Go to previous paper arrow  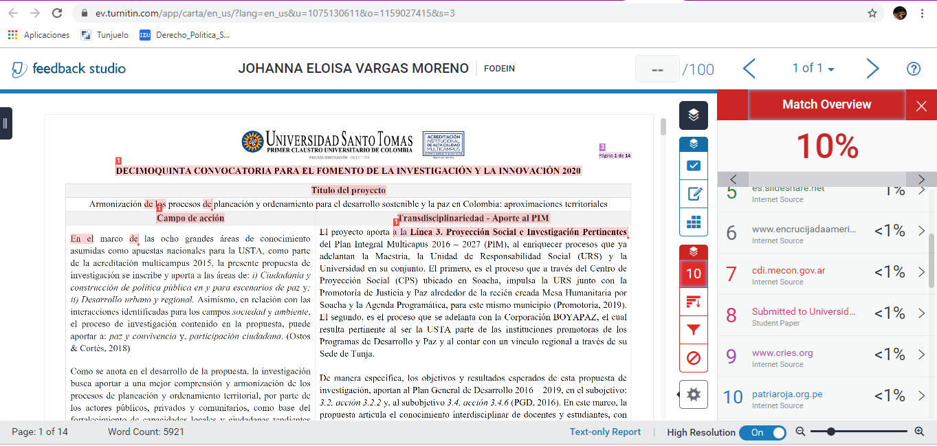tap(749, 68)
